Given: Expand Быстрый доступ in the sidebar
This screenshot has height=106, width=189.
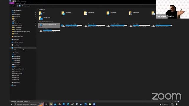Looking at the screenshot, I should pyautogui.click(x=17, y=10).
